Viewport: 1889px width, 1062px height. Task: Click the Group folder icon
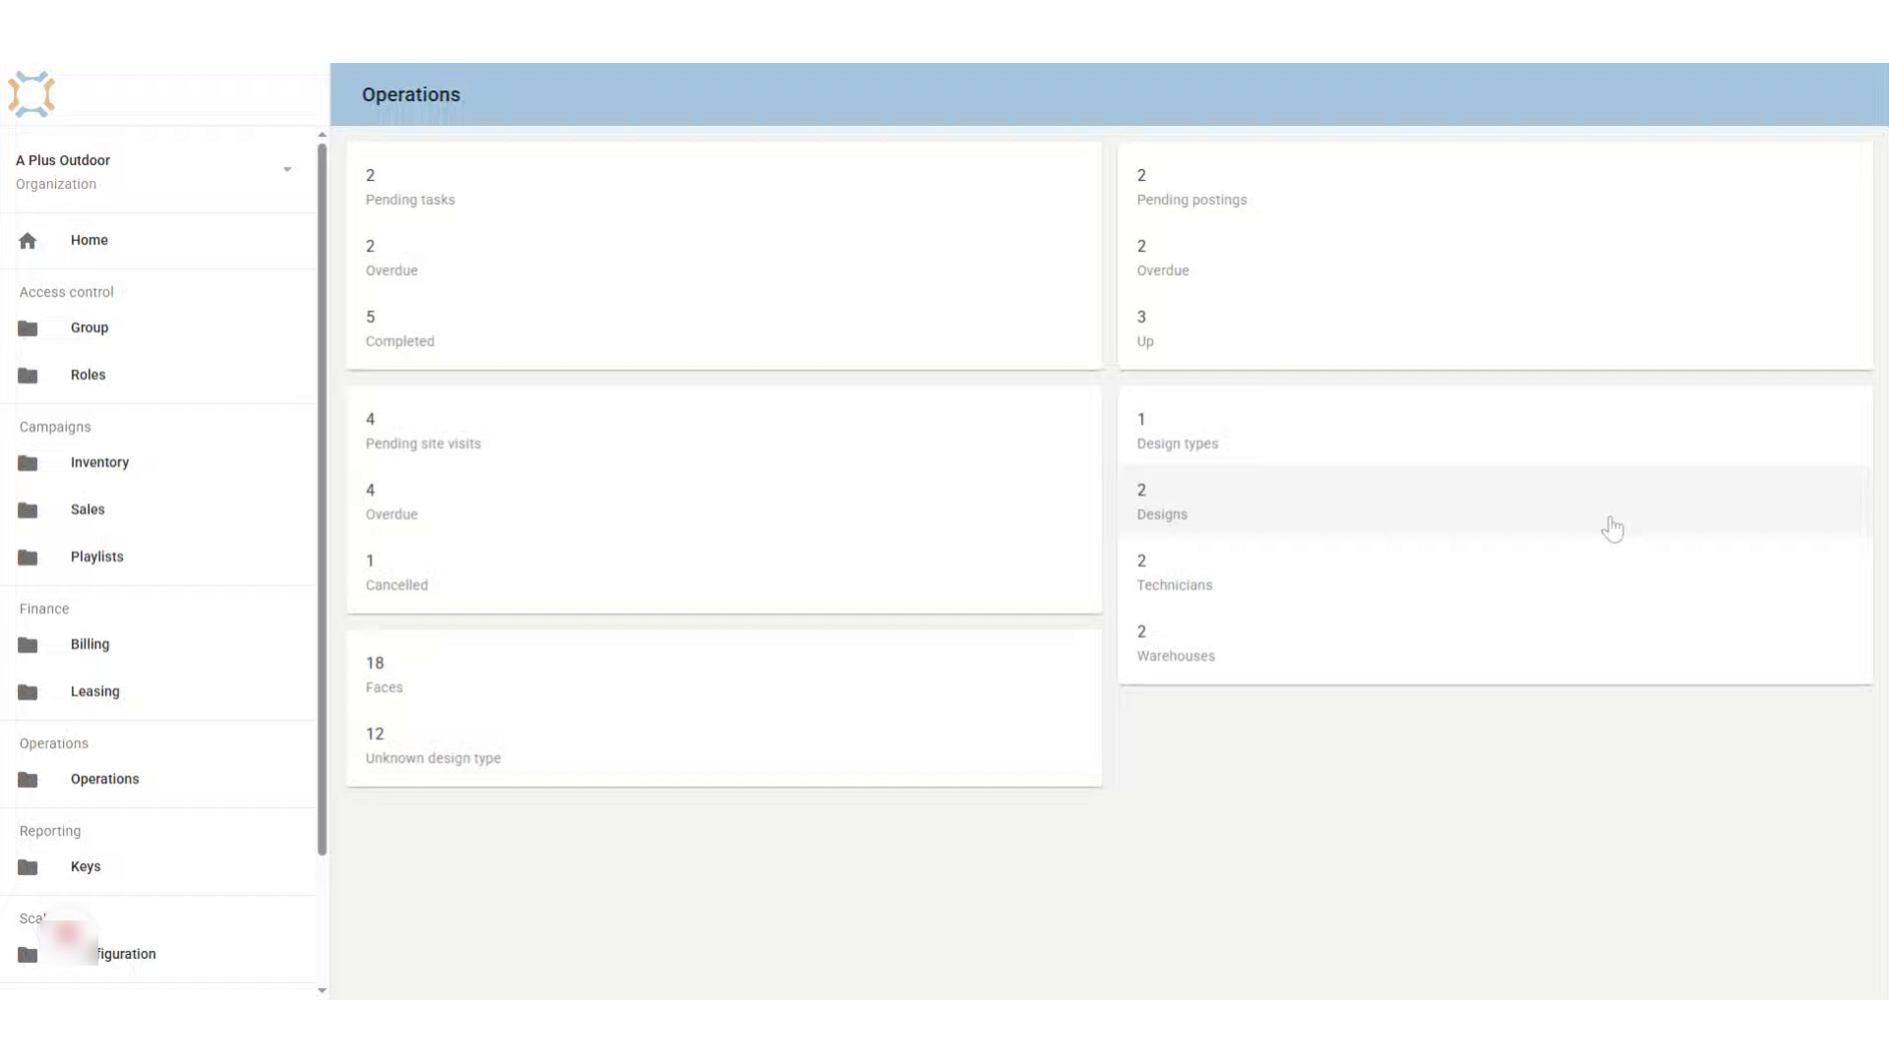tap(28, 328)
